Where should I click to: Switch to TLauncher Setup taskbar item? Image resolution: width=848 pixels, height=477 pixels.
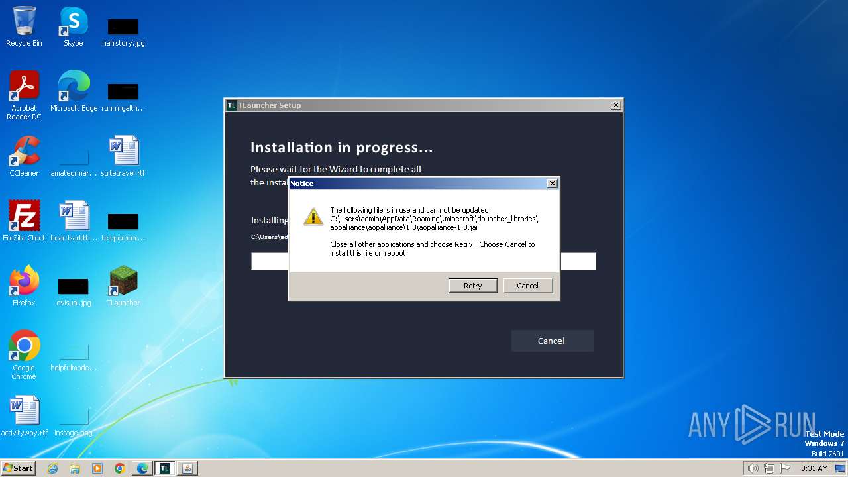[x=165, y=468]
